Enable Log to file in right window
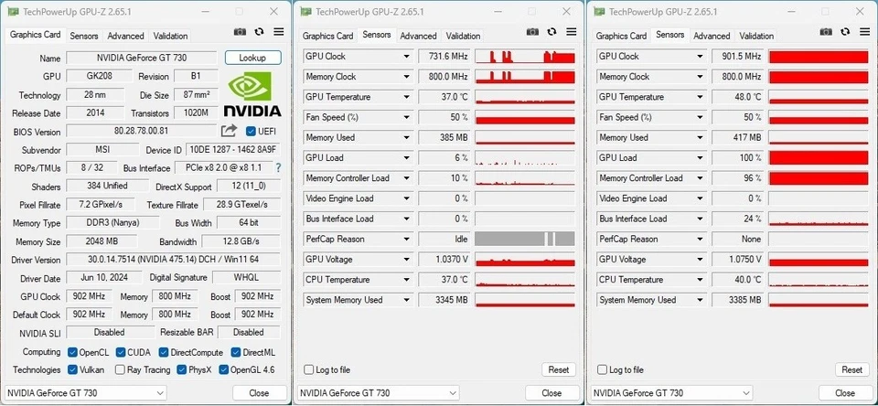This screenshot has height=406, width=878. (602, 369)
